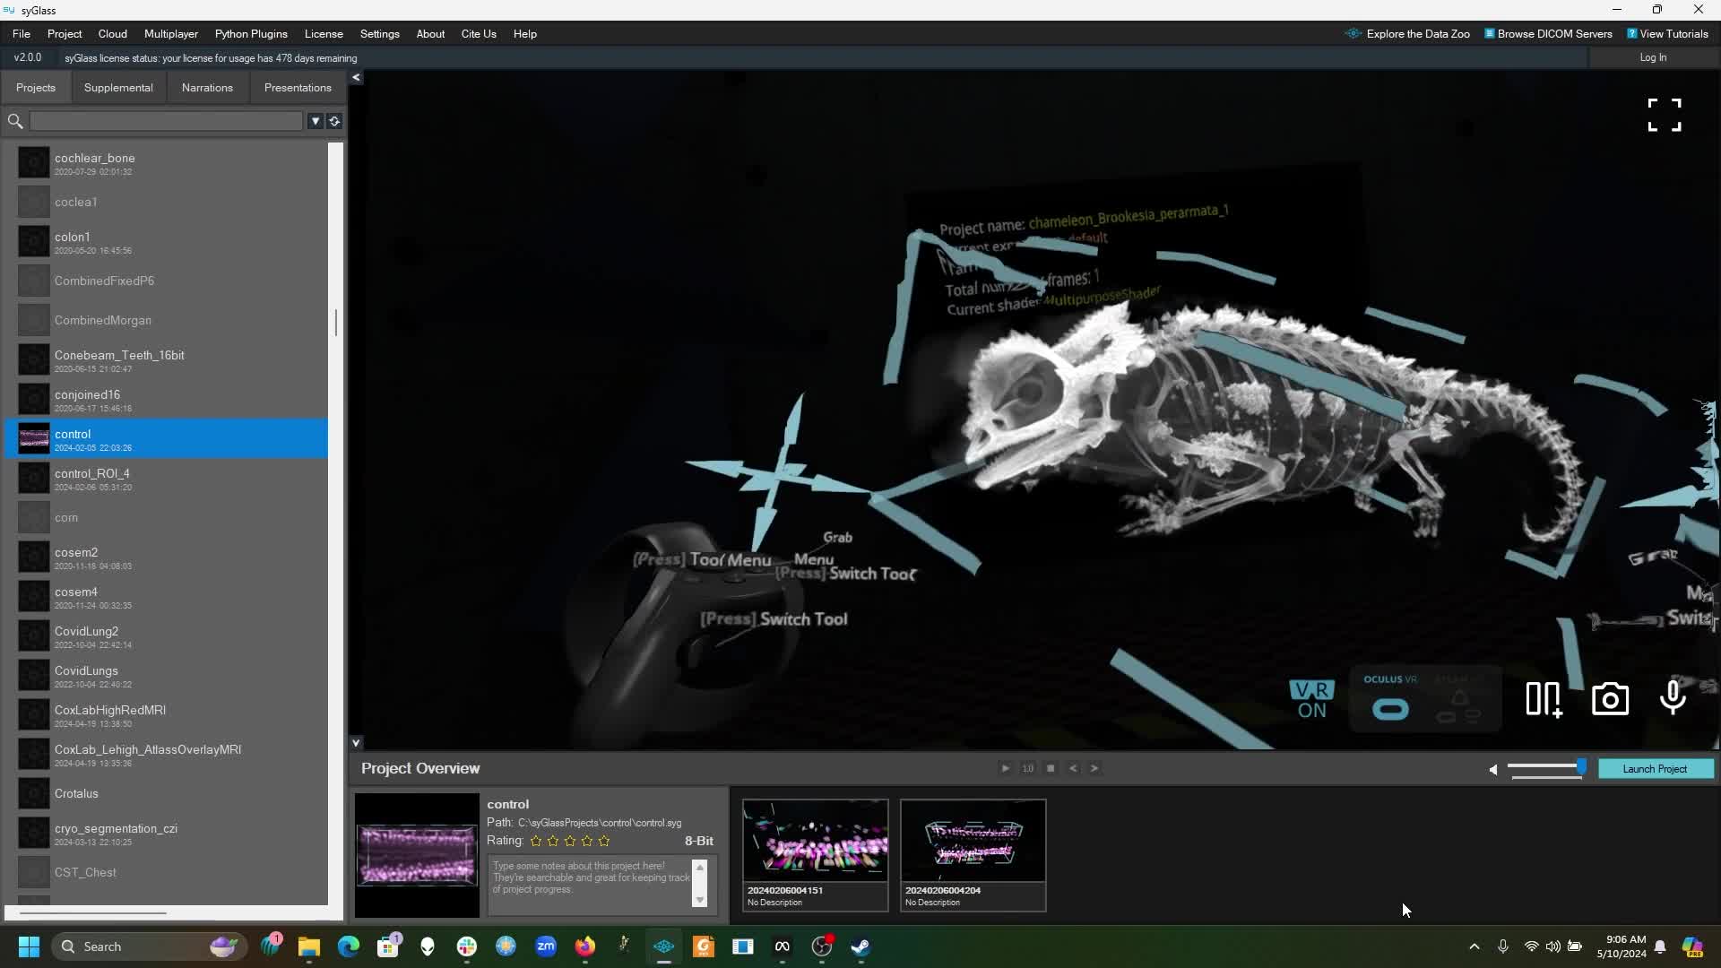1721x968 pixels.
Task: Switch to the Narrations tab
Action: click(207, 88)
